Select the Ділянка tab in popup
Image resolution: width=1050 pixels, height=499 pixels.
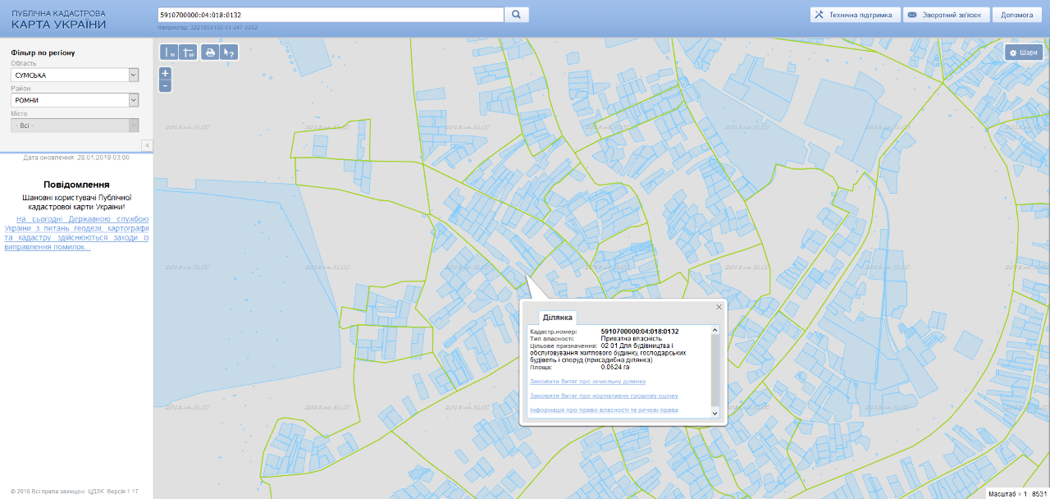click(558, 318)
